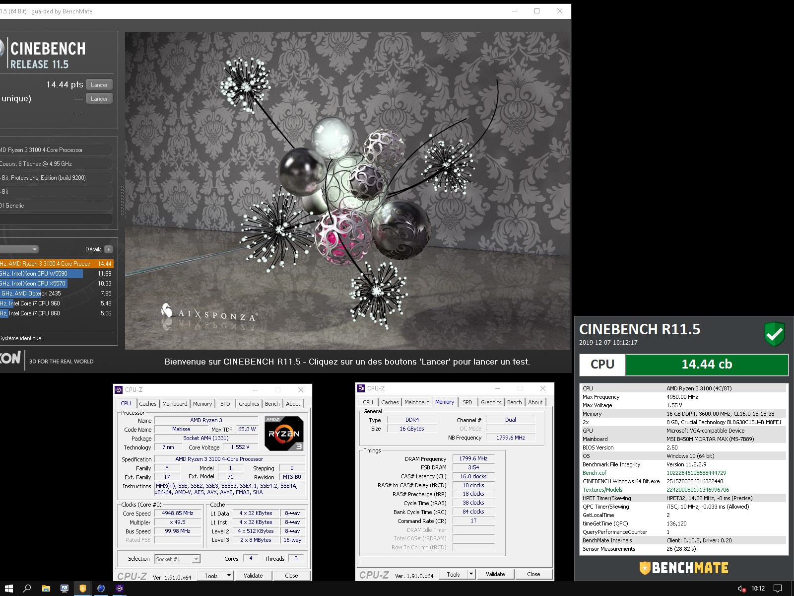
Task: Open Graphics tab in CPU-Z CPU window
Action: pyautogui.click(x=249, y=404)
